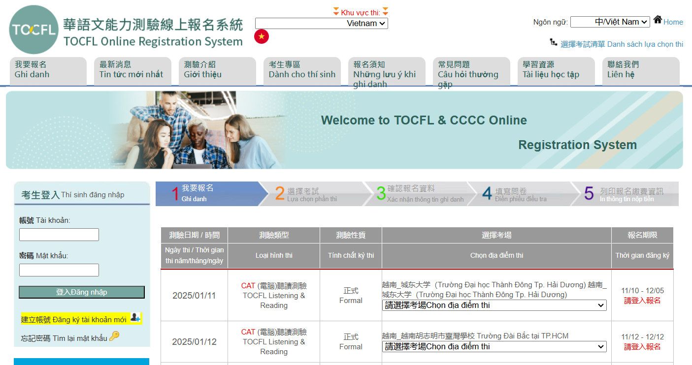Click the 選擇考場 column header
Image resolution: width=692 pixels, height=365 pixels.
click(x=496, y=235)
